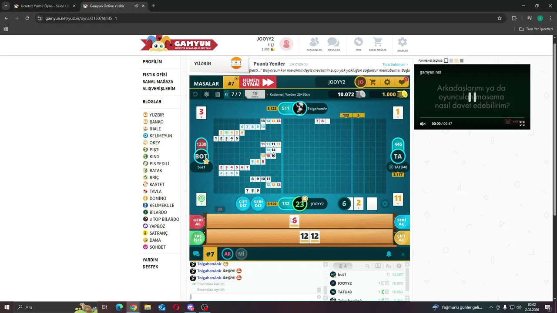Expand the bottom bar up-arrow
Image resolution: width=557 pixels, height=313 pixels.
click(403, 254)
